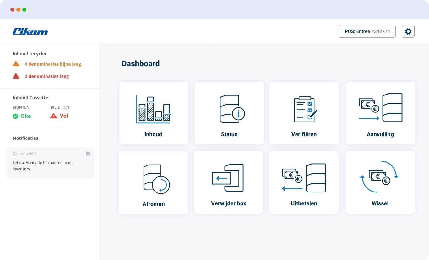Open the Status info tile icon
This screenshot has width=429, height=260.
[232, 109]
